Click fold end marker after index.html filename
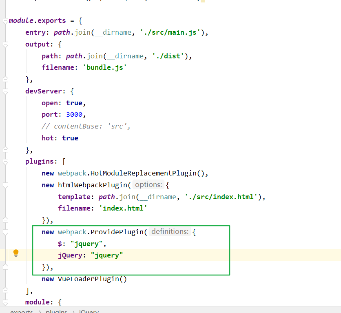The image size is (341, 313). tap(5, 220)
